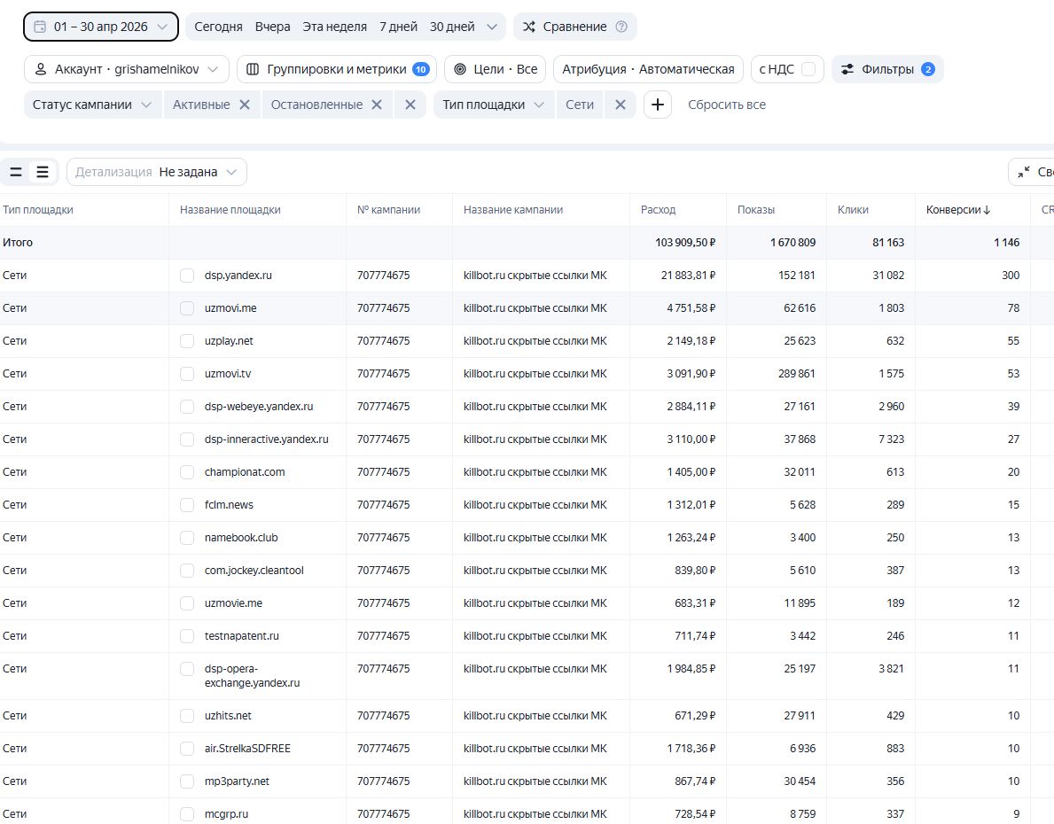Click the total spend value '103 909,50 ₽'

(x=685, y=243)
